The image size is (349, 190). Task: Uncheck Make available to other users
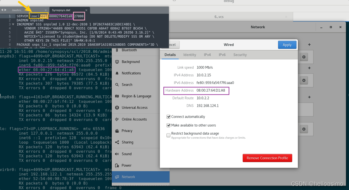pyautogui.click(x=169, y=125)
